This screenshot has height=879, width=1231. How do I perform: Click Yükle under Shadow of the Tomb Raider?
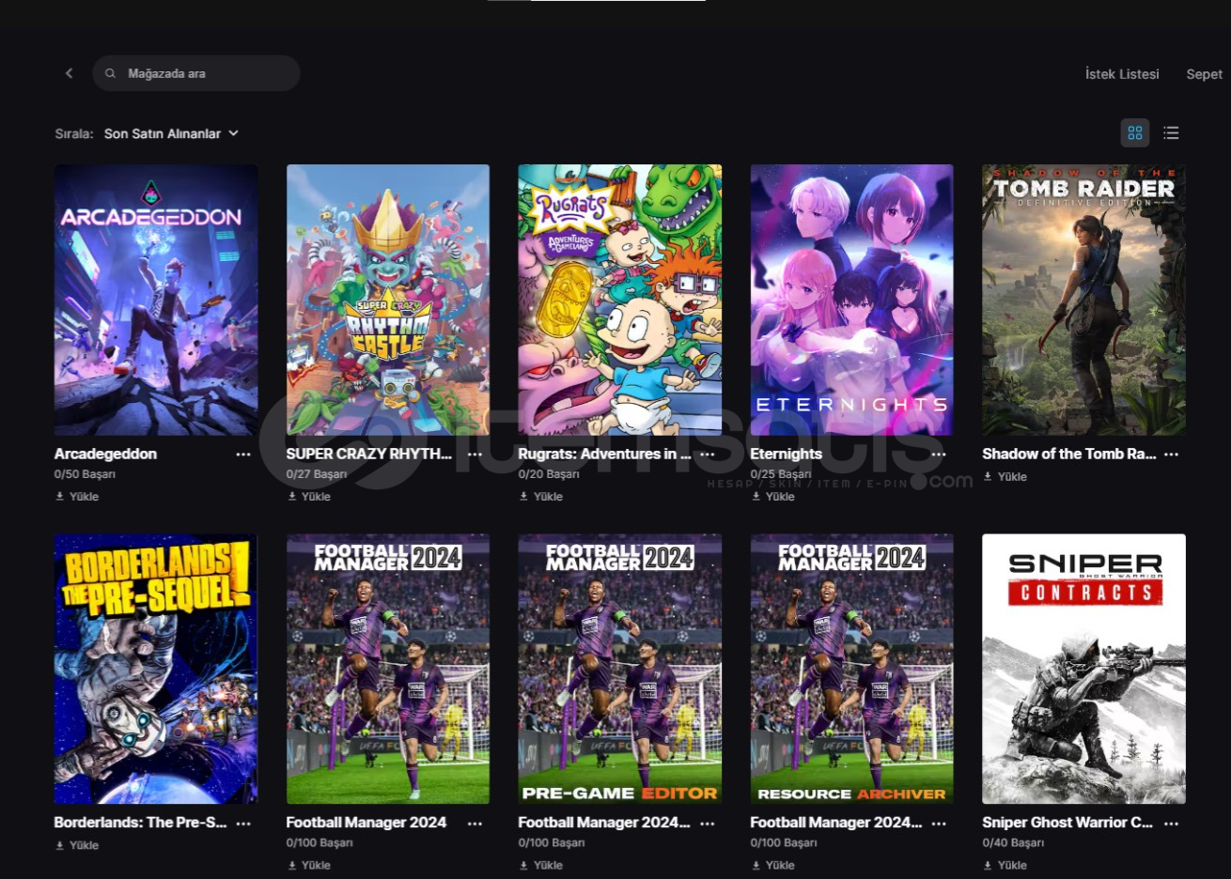[1005, 477]
